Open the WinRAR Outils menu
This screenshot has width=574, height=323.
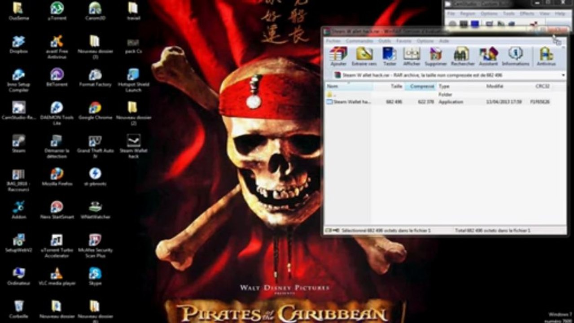[x=385, y=41]
